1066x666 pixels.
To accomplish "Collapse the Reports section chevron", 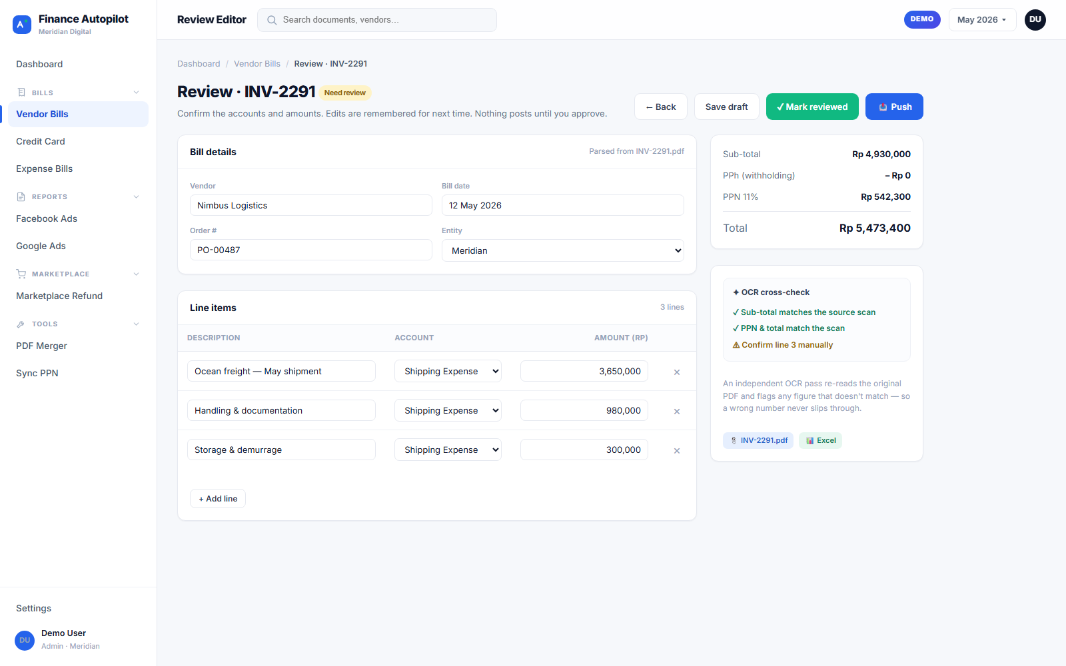I will (136, 196).
